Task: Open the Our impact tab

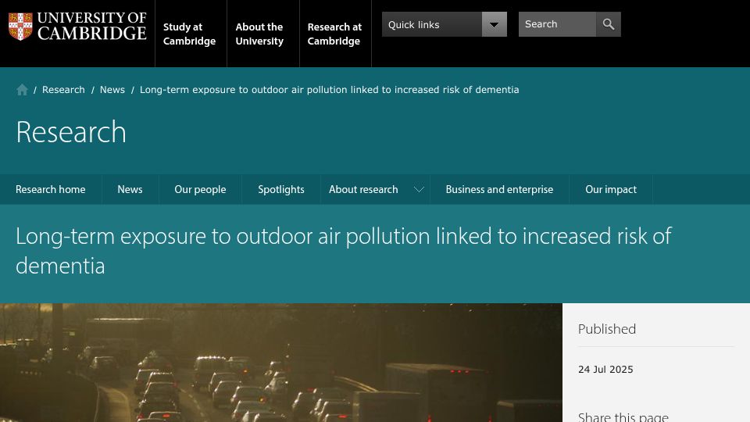Action: click(611, 189)
